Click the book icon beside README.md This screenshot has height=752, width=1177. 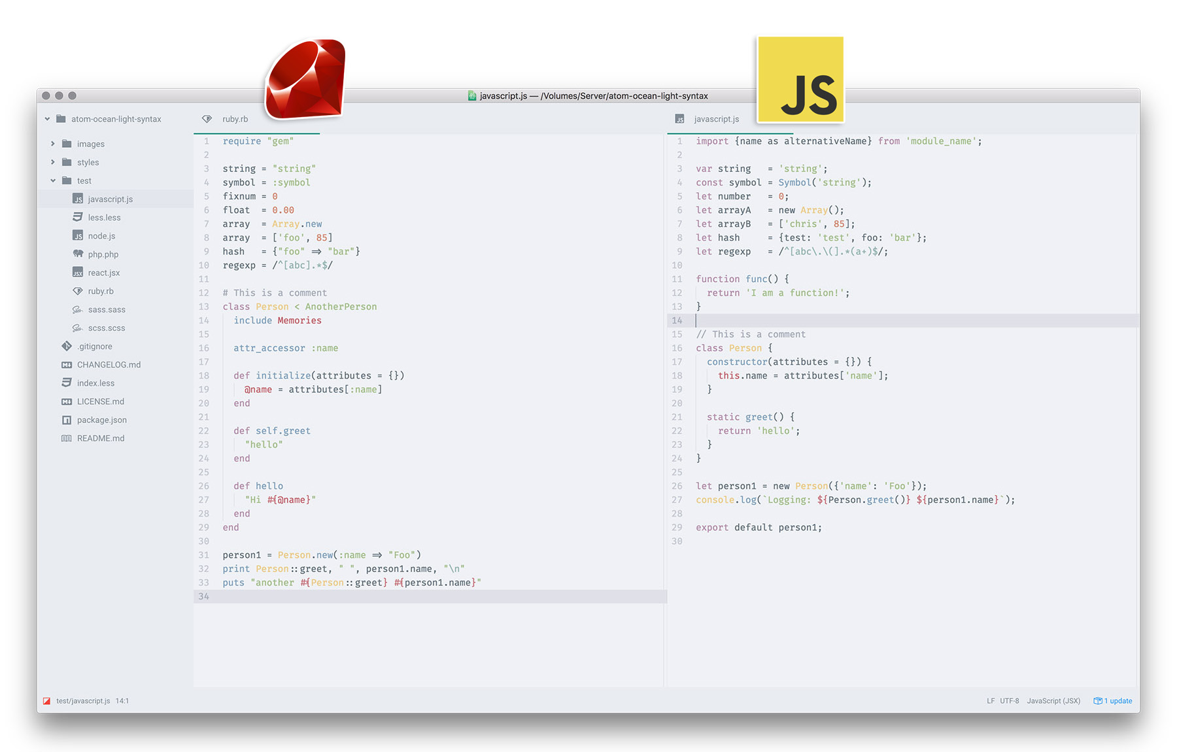click(x=67, y=438)
